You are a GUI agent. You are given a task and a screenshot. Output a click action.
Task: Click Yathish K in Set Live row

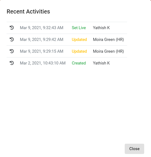pos(101,28)
